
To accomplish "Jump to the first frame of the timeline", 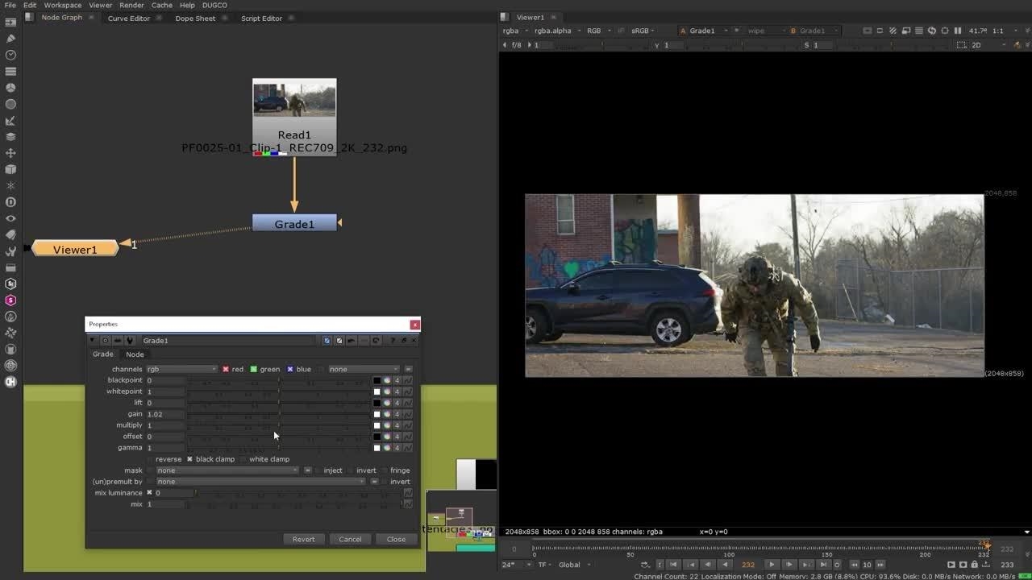I will click(x=674, y=565).
